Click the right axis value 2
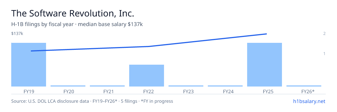The image size is (337, 112). [324, 34]
